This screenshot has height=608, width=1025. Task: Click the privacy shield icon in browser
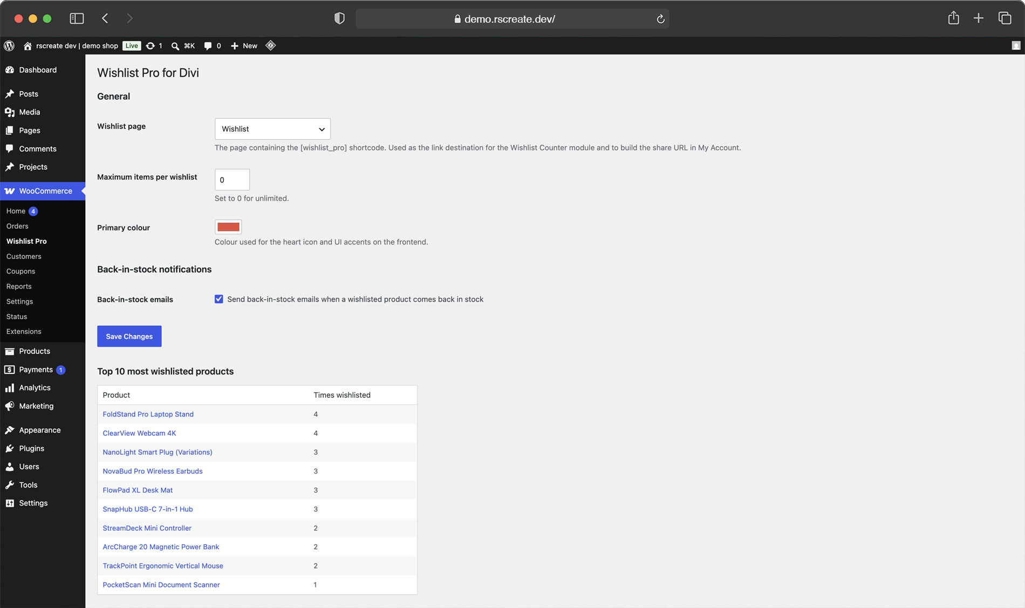pyautogui.click(x=339, y=18)
